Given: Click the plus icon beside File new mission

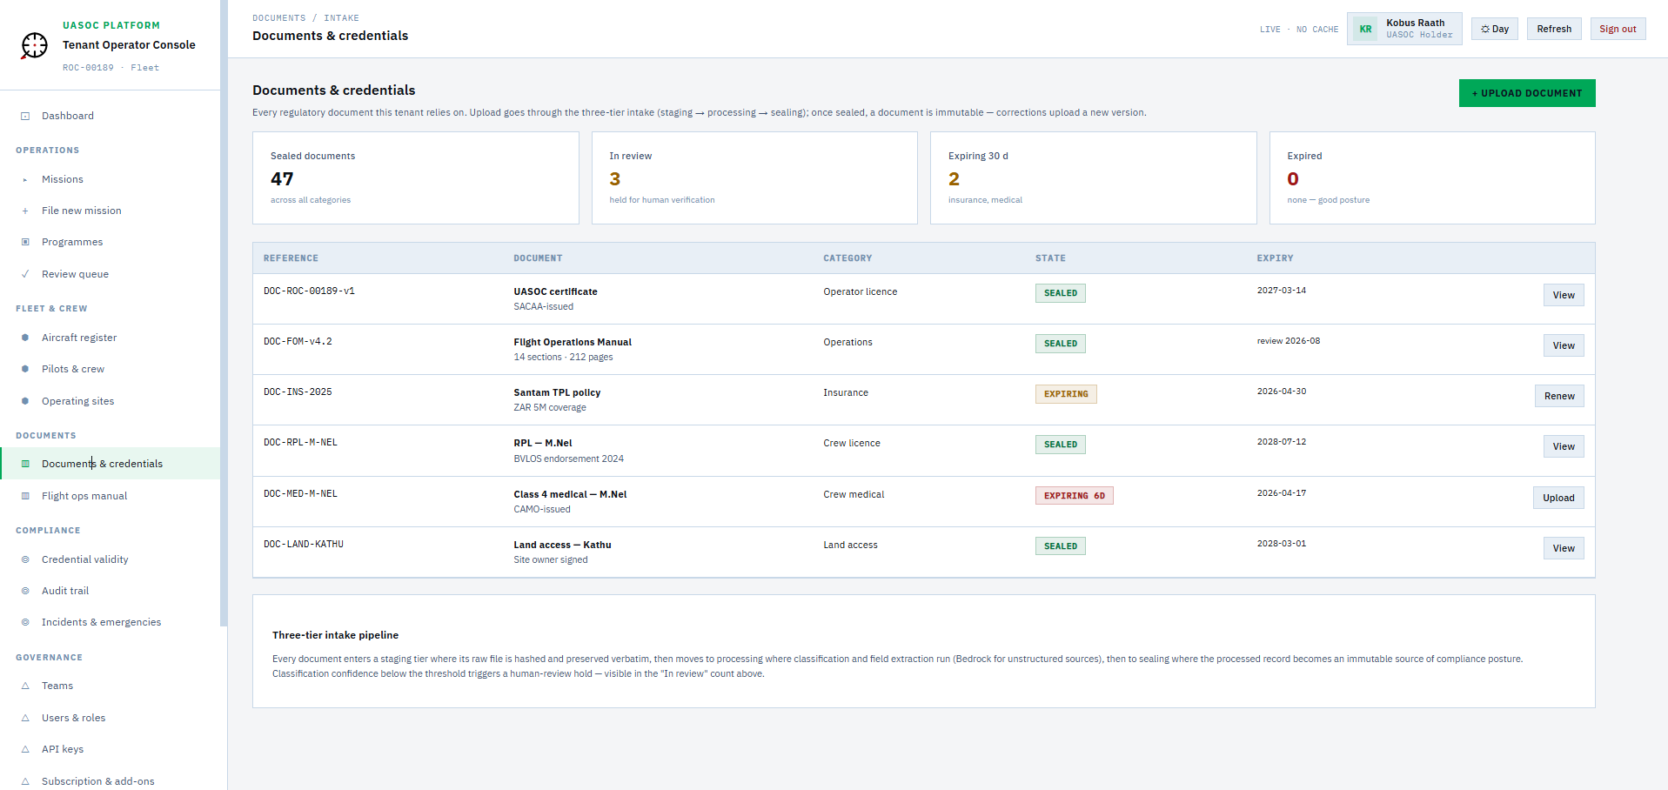Looking at the screenshot, I should pyautogui.click(x=25, y=211).
